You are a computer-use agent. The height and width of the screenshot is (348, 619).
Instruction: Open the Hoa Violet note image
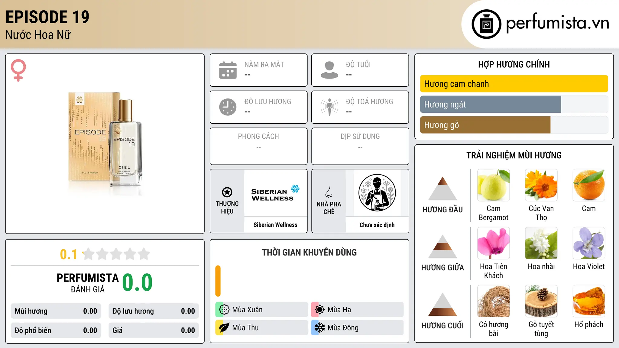click(589, 243)
